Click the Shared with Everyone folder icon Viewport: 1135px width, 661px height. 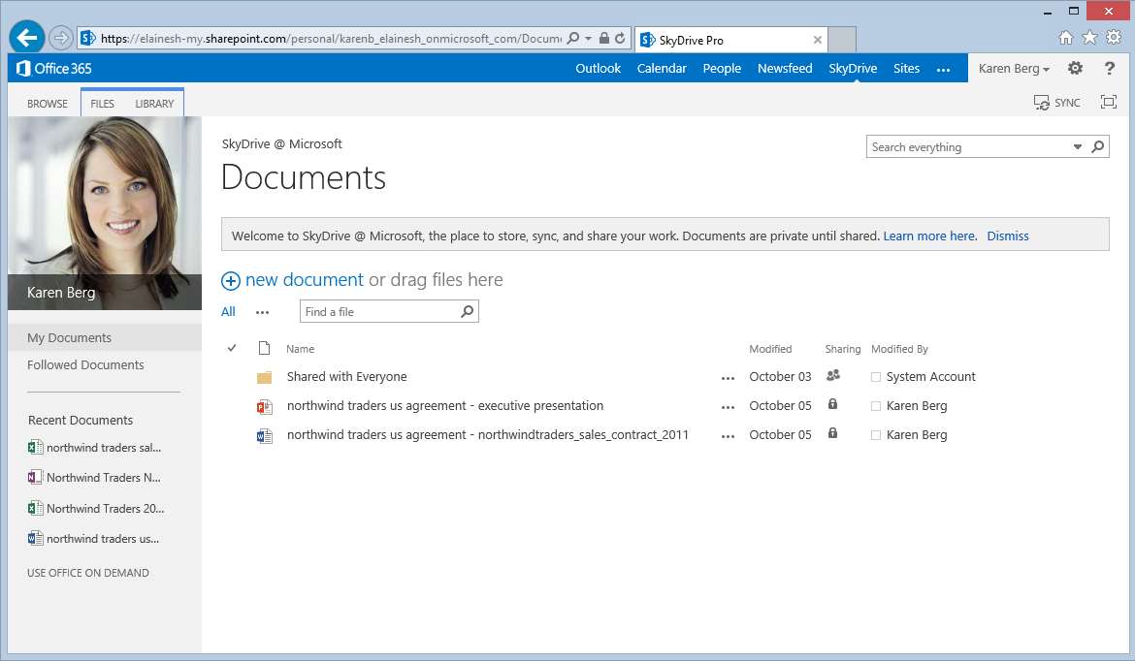[264, 377]
